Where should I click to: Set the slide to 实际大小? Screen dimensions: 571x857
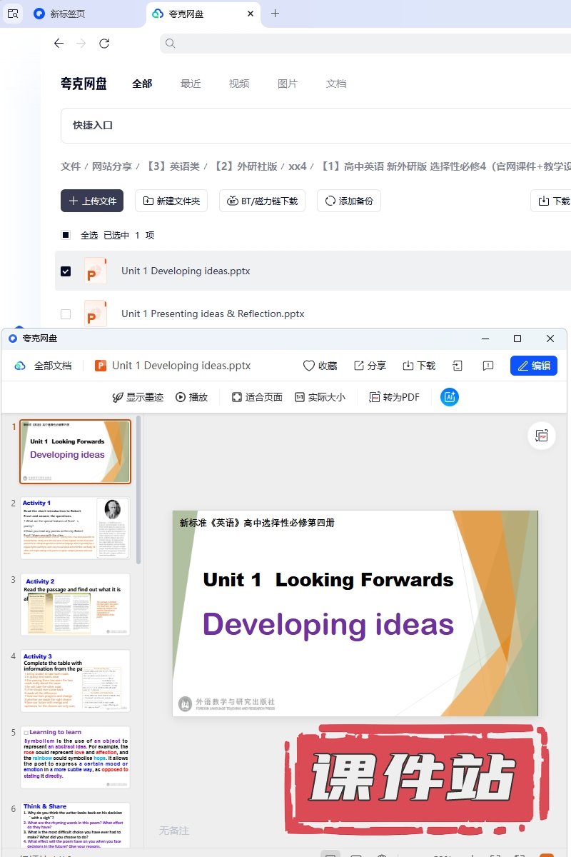[x=320, y=397]
